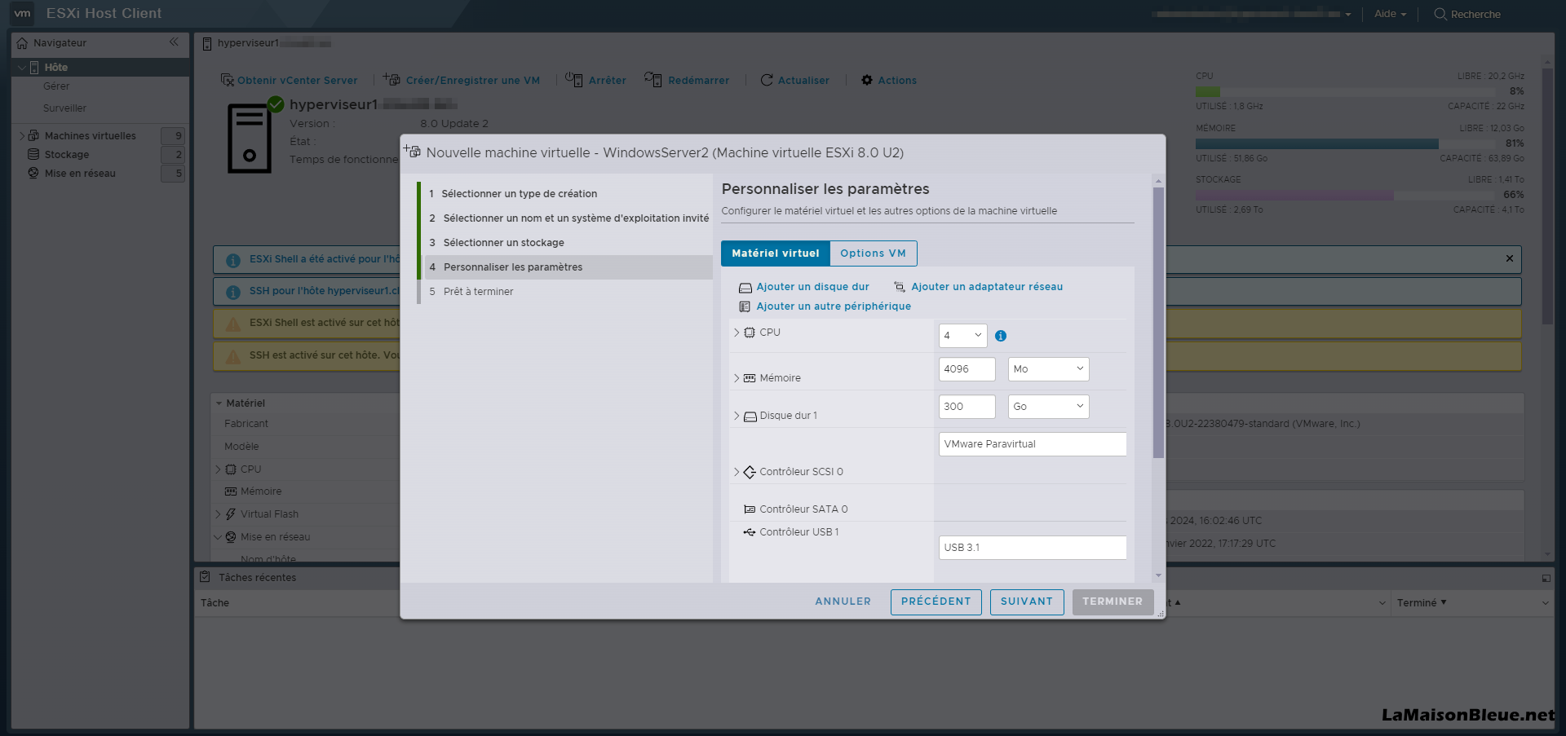Open the CPU count dropdown

963,336
